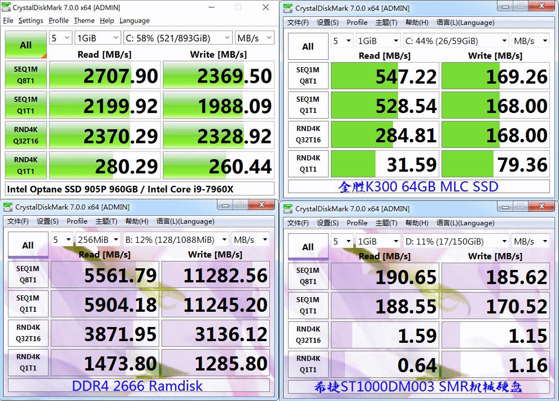This screenshot has width=559, height=401.
Task: Run All tests in Ramdisk window
Action: coord(28,245)
